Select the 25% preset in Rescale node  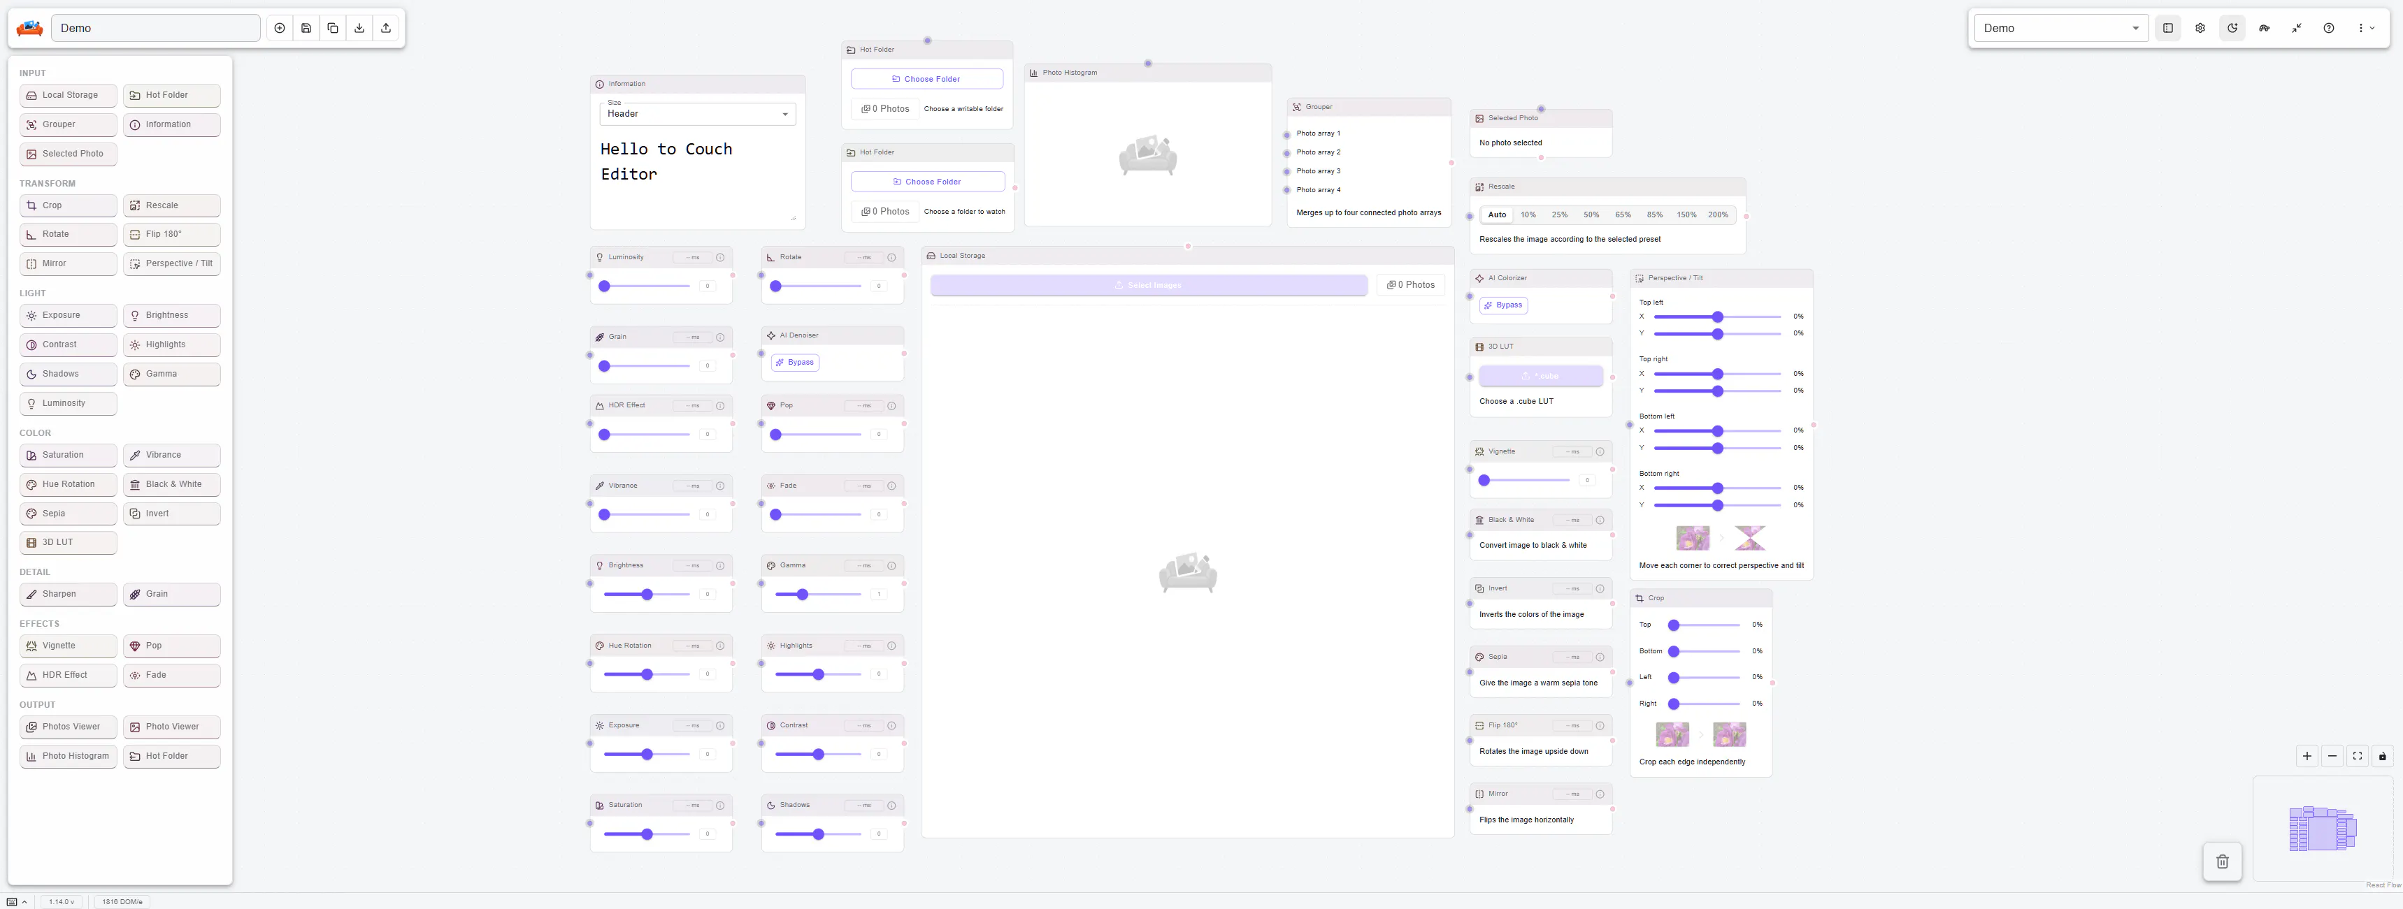click(x=1560, y=214)
